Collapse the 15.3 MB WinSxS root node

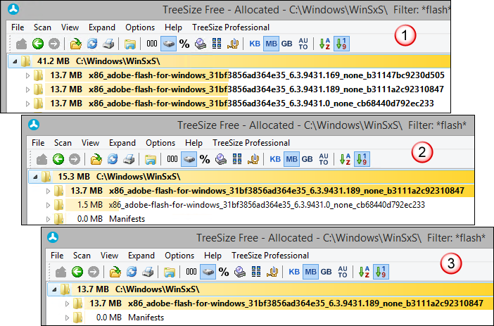pyautogui.click(x=35, y=177)
